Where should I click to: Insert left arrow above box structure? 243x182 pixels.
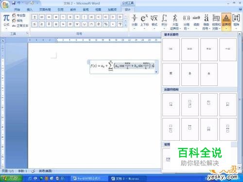(x=209, y=104)
